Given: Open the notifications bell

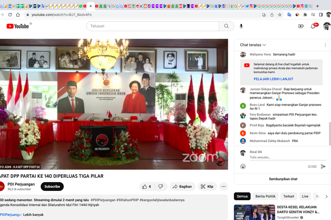Looking at the screenshot, I should click(313, 26).
